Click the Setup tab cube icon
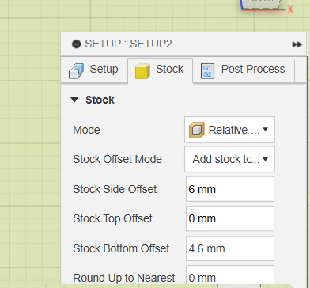This screenshot has width=310, height=288. [77, 71]
